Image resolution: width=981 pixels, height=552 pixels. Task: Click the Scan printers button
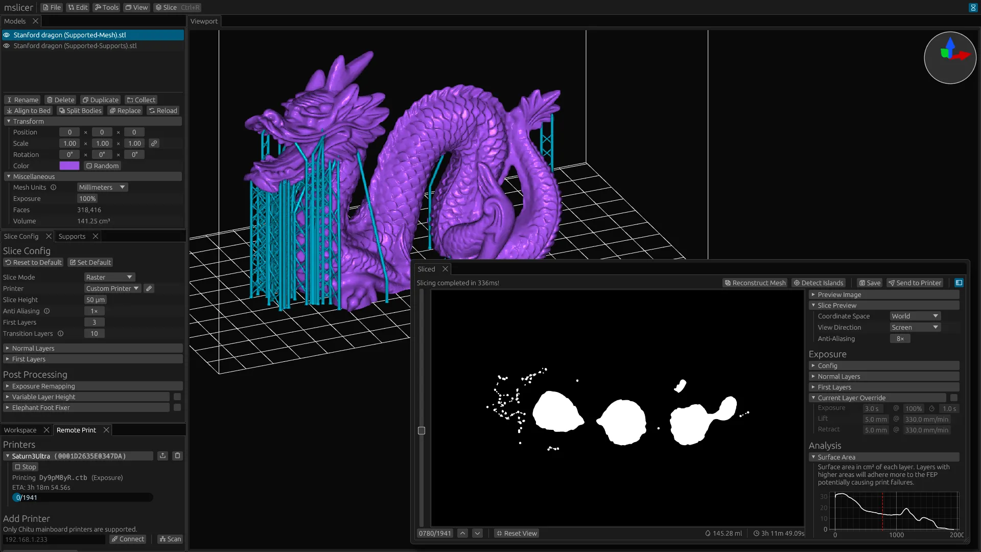coord(170,539)
